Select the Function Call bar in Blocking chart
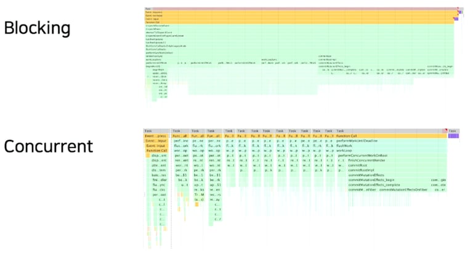473x253 pixels. pos(294,23)
